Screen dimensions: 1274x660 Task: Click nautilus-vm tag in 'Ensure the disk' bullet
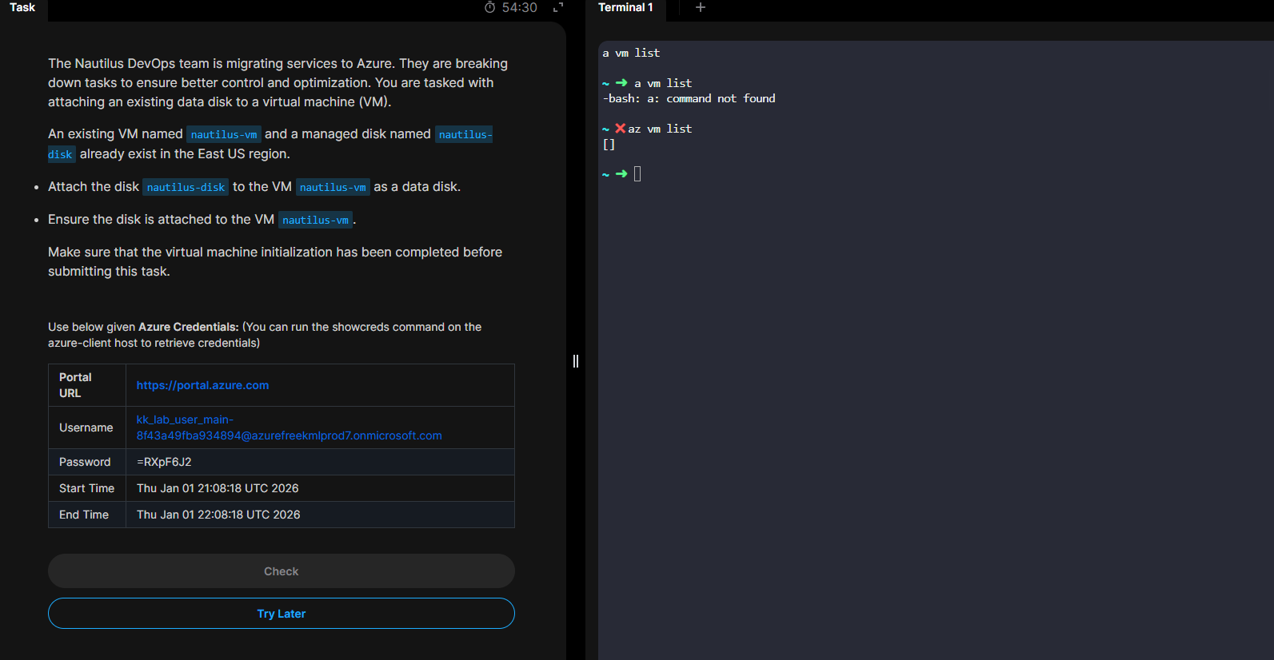[315, 220]
